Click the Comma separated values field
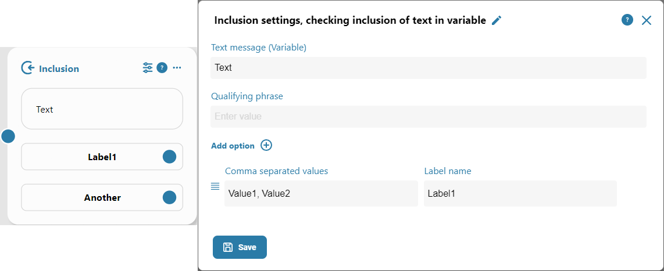 (321, 194)
